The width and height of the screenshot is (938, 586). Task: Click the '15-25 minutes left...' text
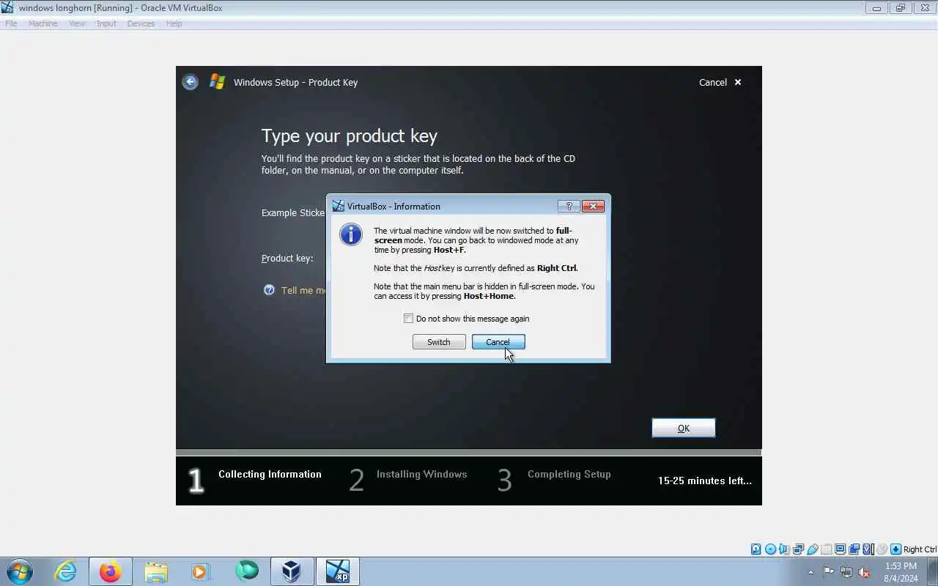(x=704, y=481)
